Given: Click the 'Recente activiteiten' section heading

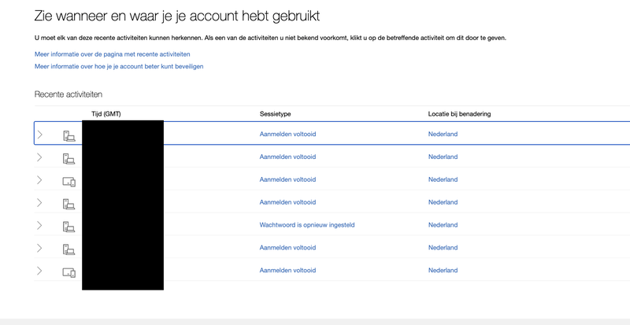Looking at the screenshot, I should (69, 94).
